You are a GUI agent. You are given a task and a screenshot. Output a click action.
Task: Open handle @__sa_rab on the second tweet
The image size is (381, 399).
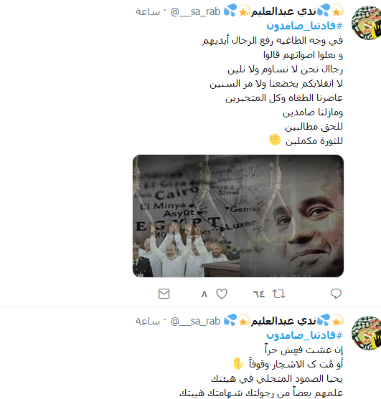coord(195,321)
